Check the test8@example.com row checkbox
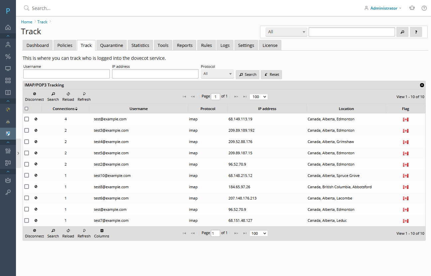Viewport: 431px width, 276px height. click(x=27, y=187)
